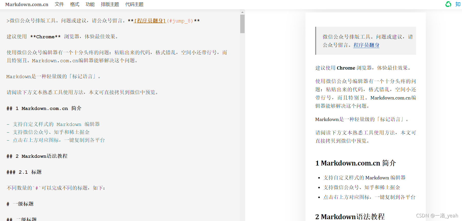Open the 格式 menu
This screenshot has width=462, height=221.
75,4
